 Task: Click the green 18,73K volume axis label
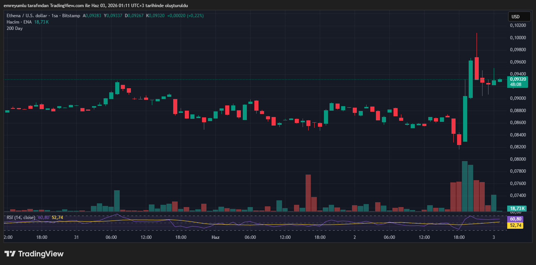click(517, 209)
